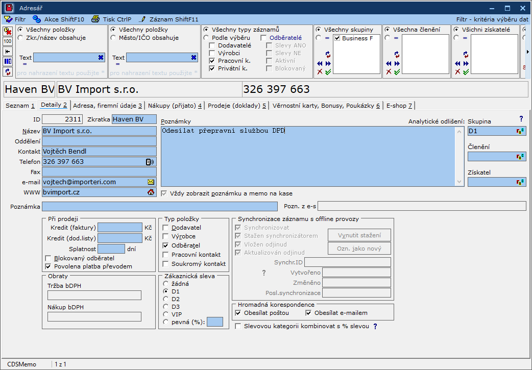
Task: Click the invert selection icon under Všechny skupiny
Action: coord(328,55)
